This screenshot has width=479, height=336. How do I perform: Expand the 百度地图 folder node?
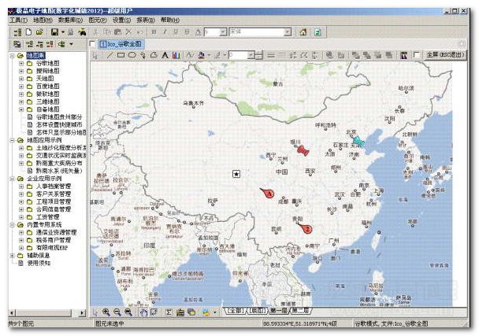[21, 87]
